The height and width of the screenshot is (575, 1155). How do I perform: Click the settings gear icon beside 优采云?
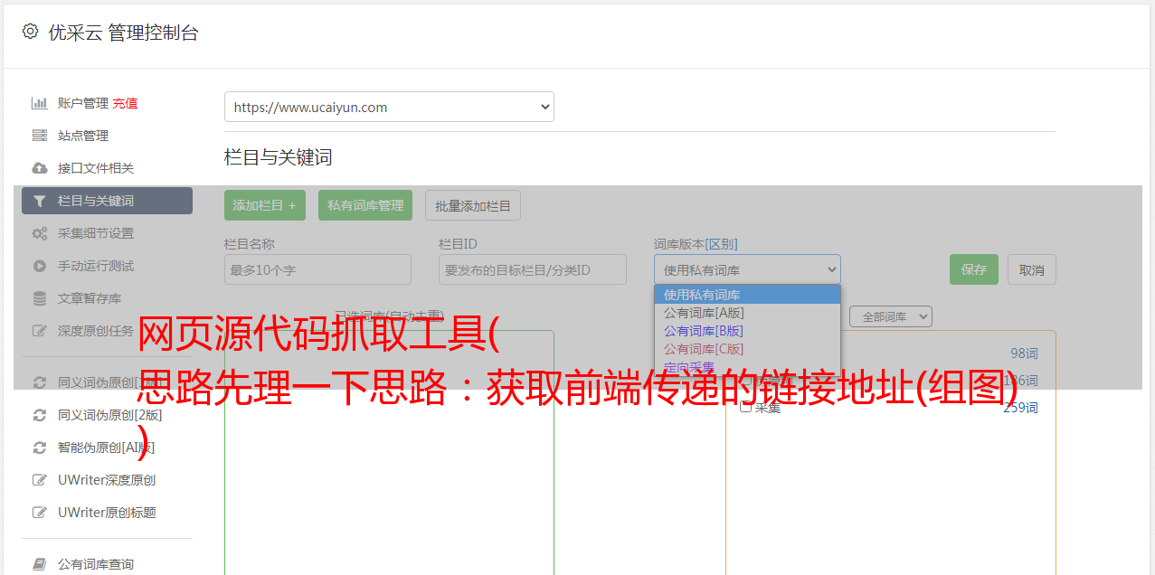pos(30,32)
